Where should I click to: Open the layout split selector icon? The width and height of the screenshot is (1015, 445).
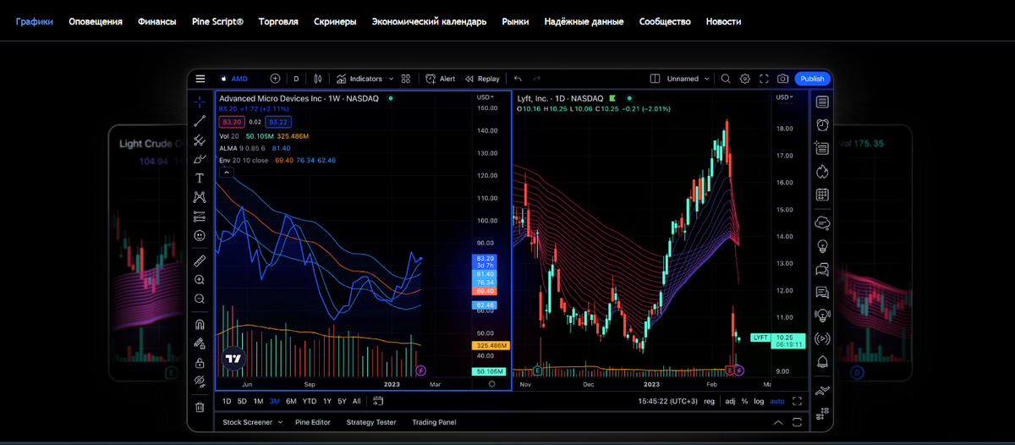point(655,79)
